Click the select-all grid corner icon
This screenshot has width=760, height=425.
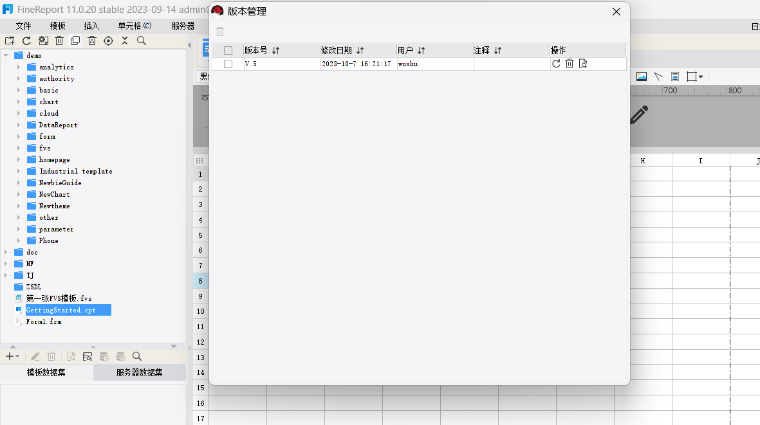(199, 161)
